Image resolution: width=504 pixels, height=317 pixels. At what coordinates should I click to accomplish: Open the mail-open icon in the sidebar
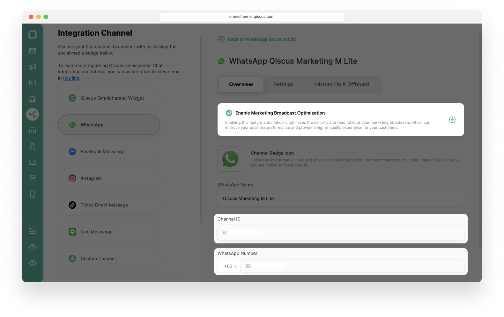33,178
